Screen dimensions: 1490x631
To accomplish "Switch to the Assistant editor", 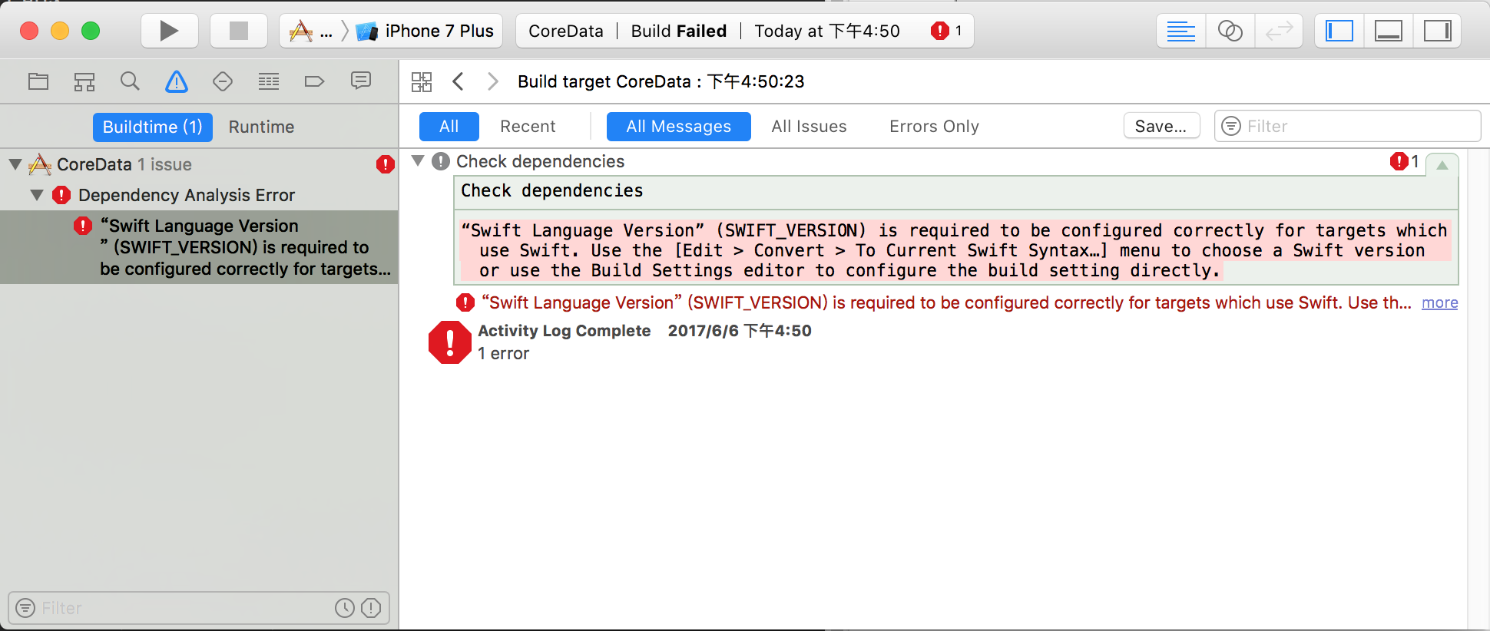I will click(x=1230, y=31).
